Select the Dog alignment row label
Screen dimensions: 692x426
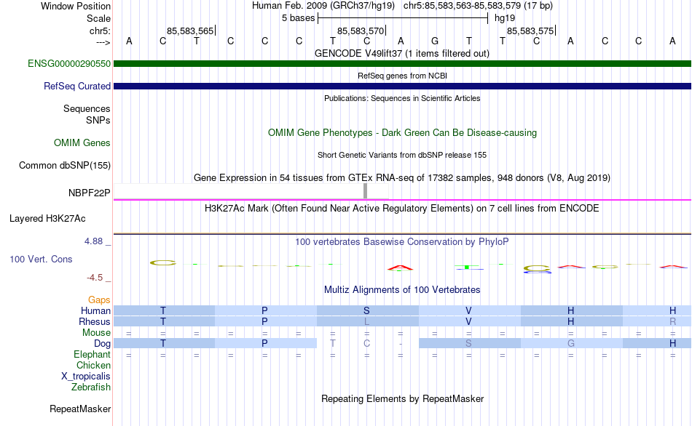[x=102, y=343]
